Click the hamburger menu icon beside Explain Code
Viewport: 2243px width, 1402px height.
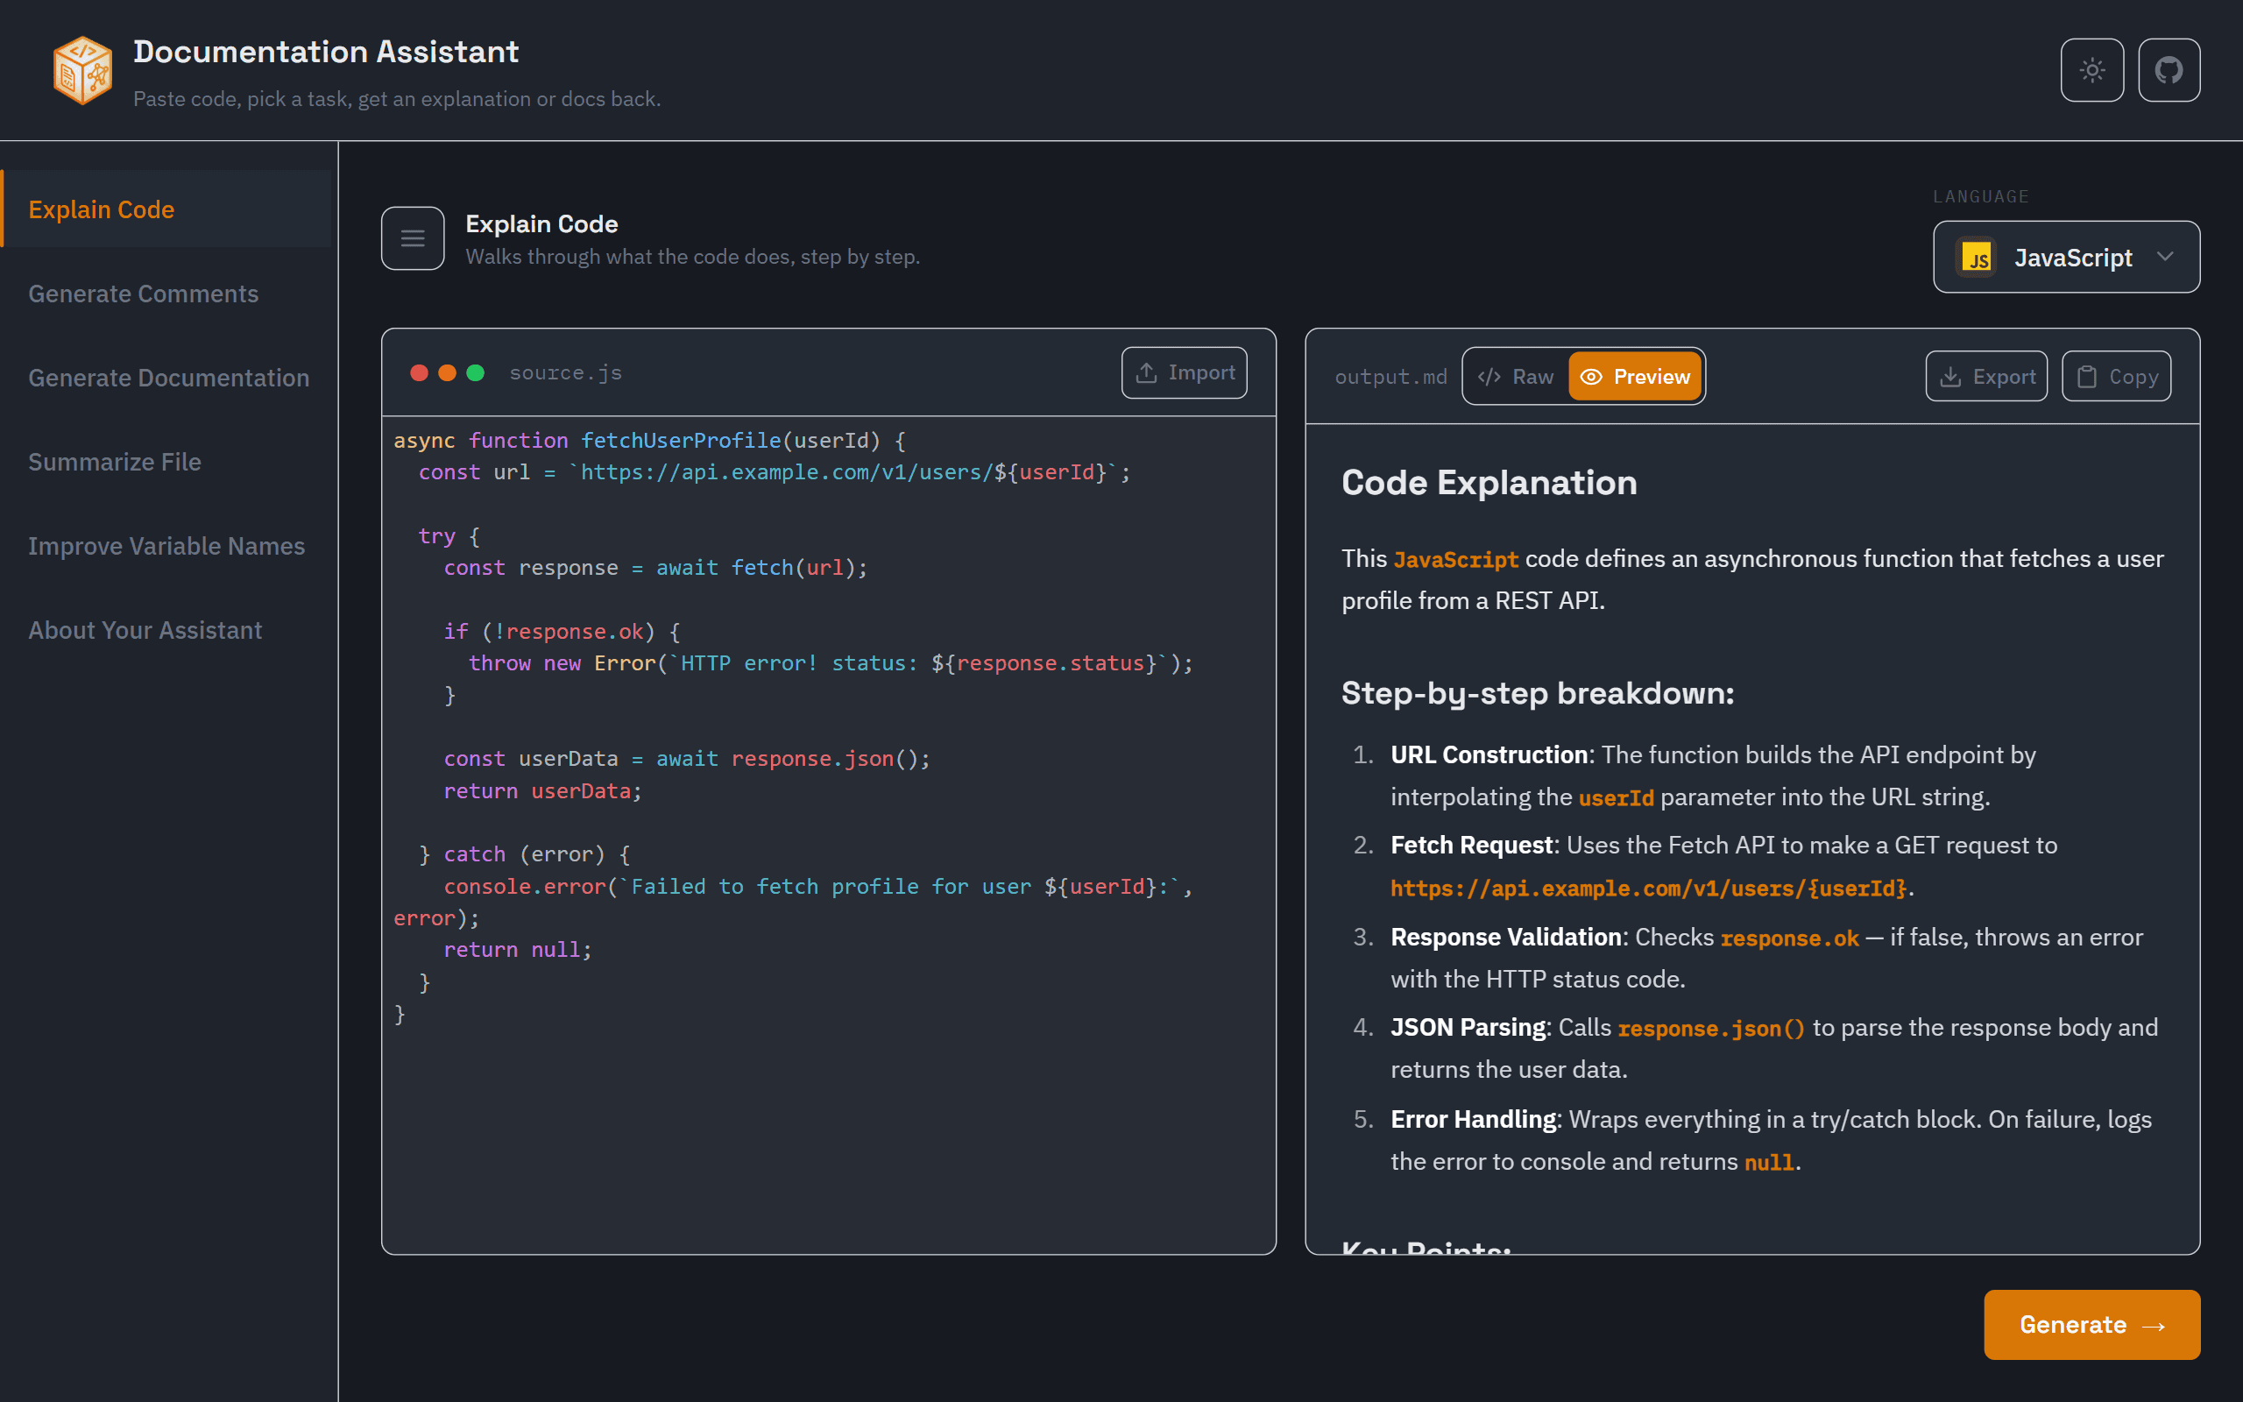click(413, 238)
